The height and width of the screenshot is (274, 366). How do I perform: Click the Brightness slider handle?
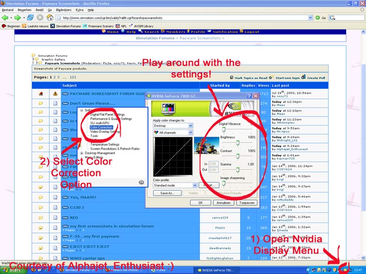pyautogui.click(x=237, y=143)
